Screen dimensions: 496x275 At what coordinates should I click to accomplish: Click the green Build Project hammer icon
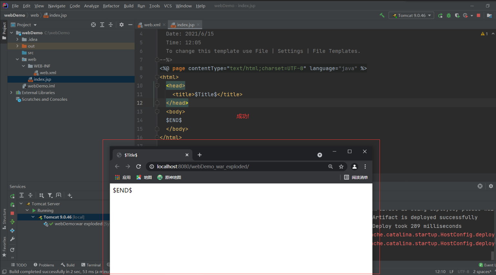[382, 15]
